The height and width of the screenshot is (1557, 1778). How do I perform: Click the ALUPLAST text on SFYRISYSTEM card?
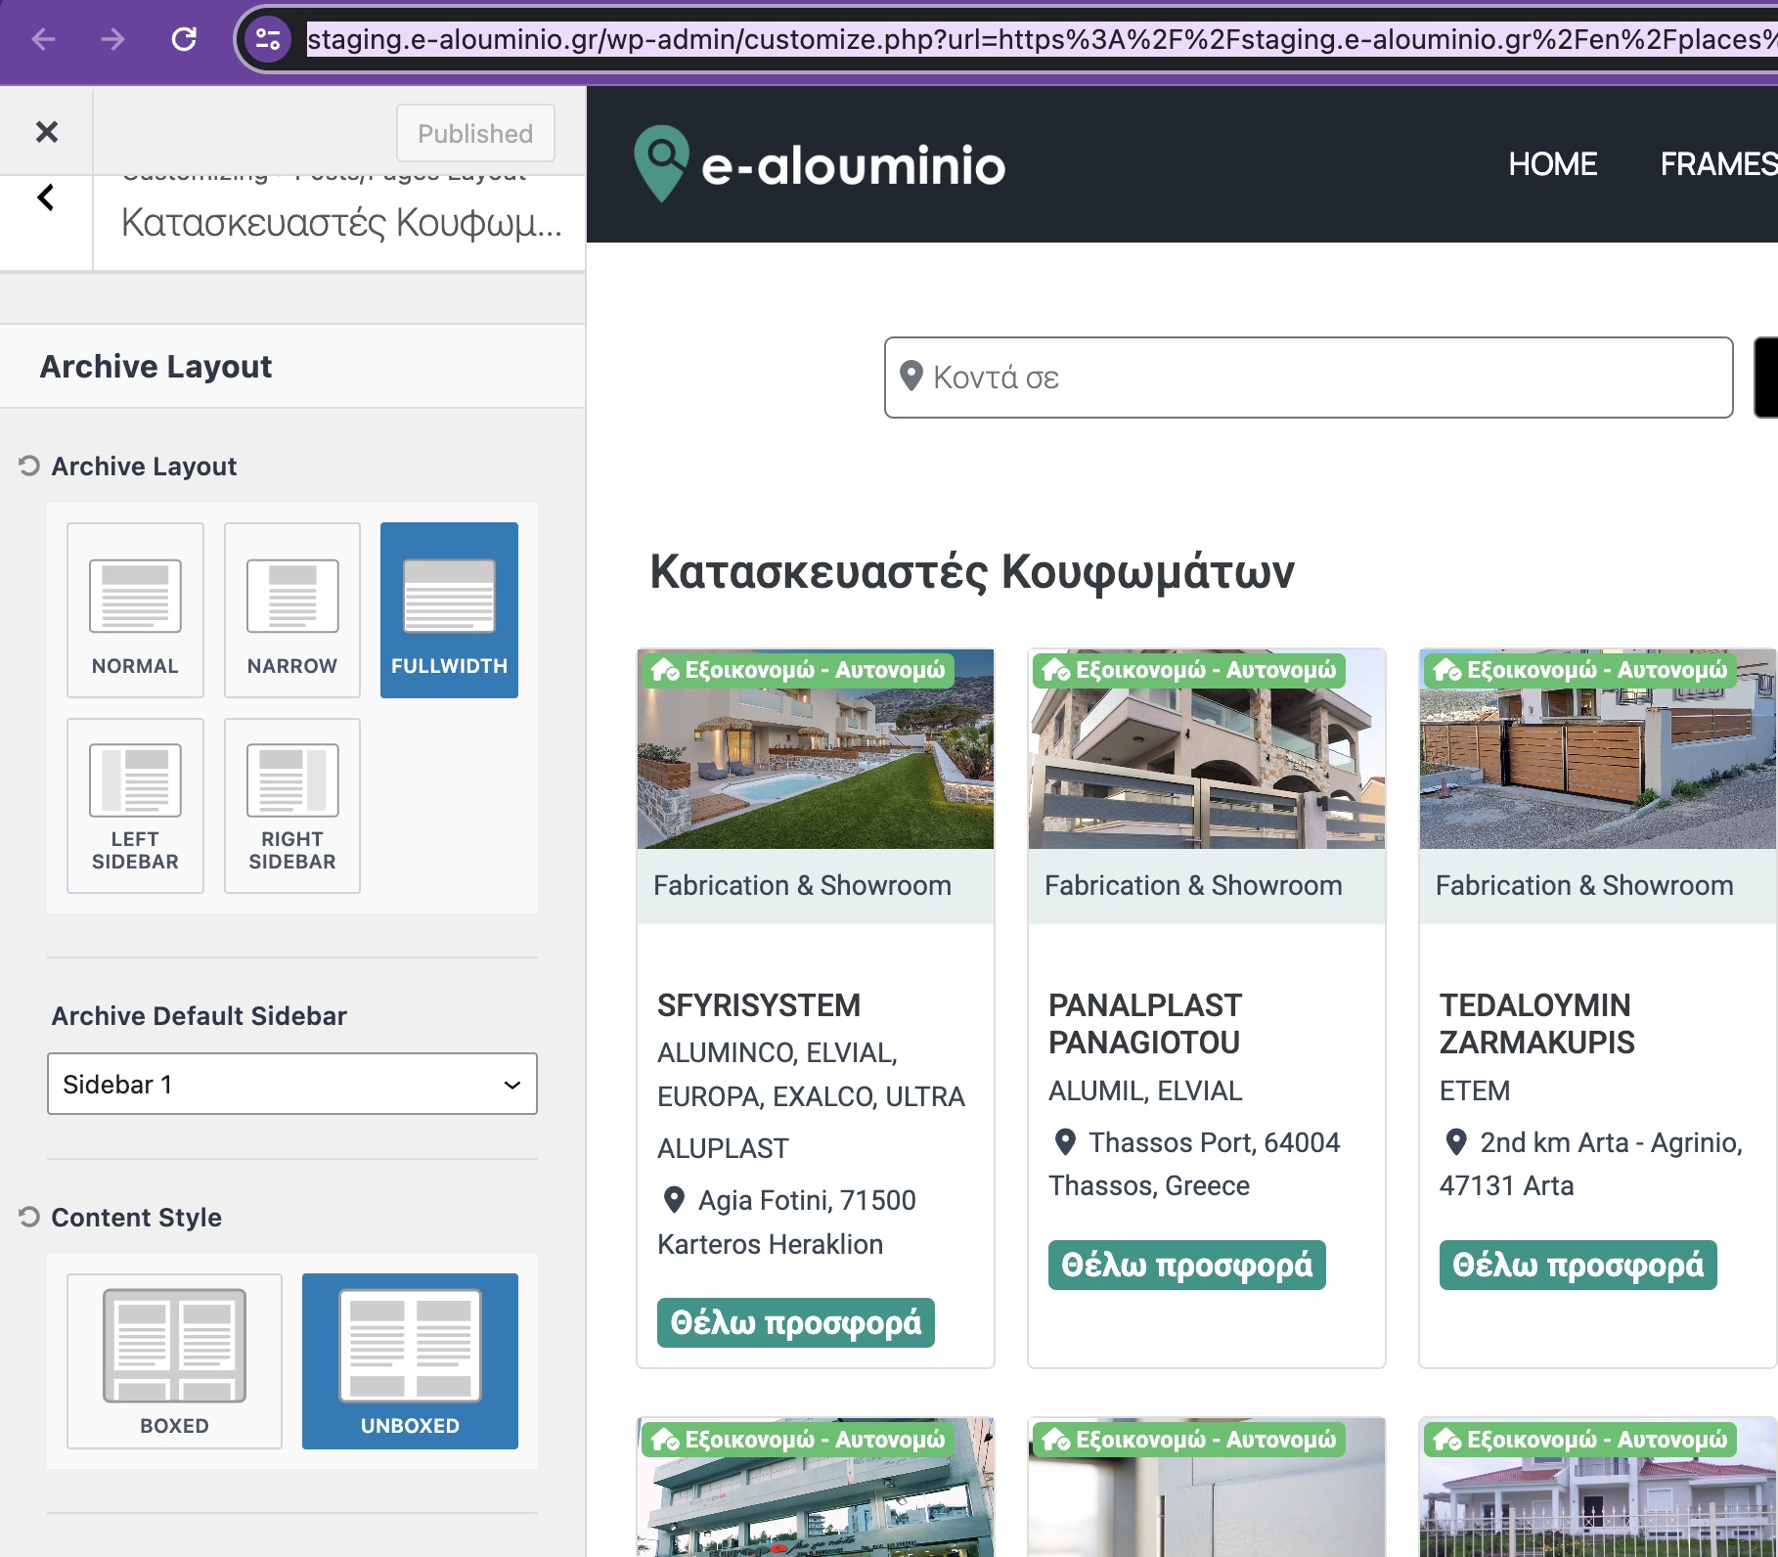tap(723, 1148)
